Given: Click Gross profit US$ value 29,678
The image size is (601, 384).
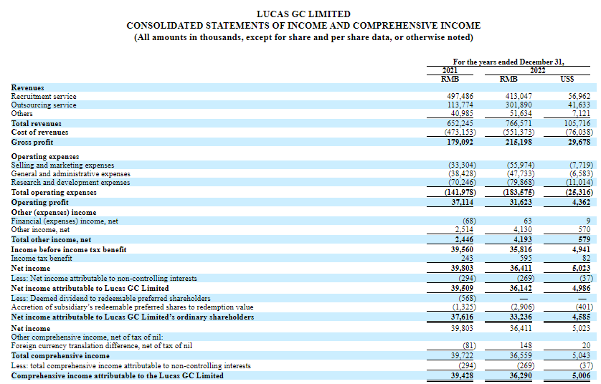Looking at the screenshot, I should point(579,142).
